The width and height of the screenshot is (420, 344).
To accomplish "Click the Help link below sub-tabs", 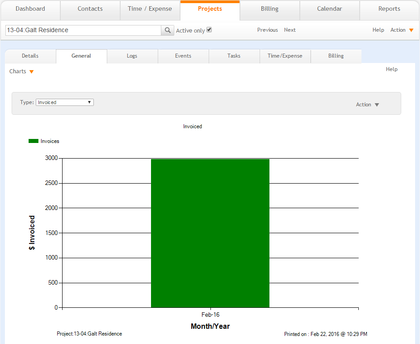I will [x=391, y=69].
